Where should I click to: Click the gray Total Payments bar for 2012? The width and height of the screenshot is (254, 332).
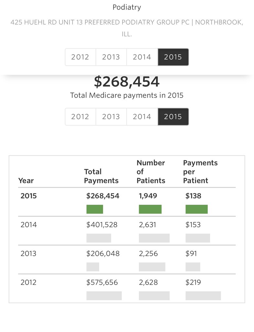104,296
